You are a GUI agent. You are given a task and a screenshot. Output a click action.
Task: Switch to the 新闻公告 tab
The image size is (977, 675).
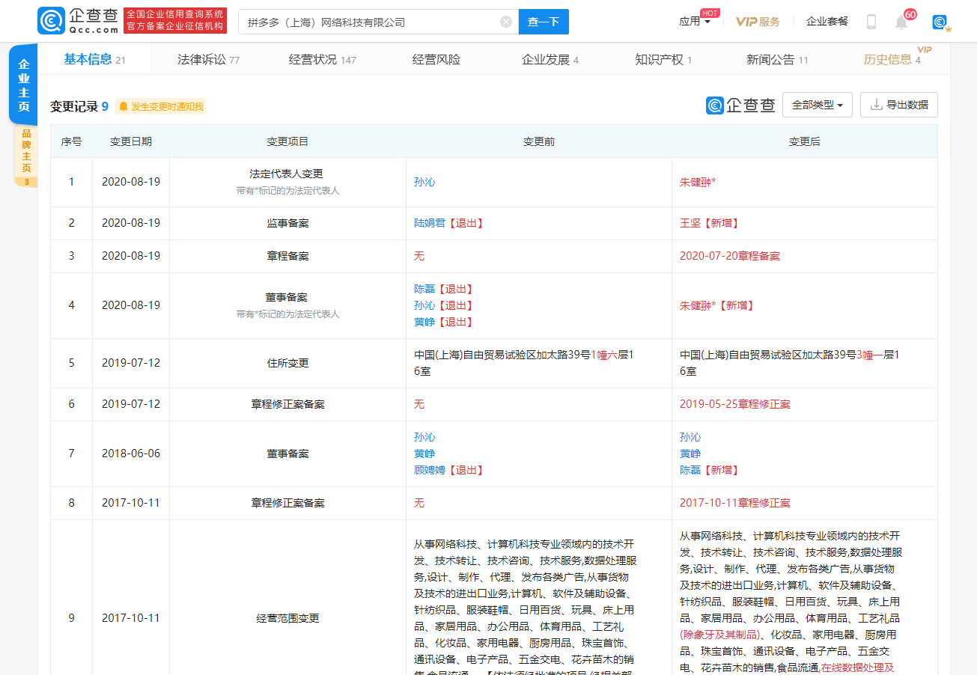[x=777, y=60]
